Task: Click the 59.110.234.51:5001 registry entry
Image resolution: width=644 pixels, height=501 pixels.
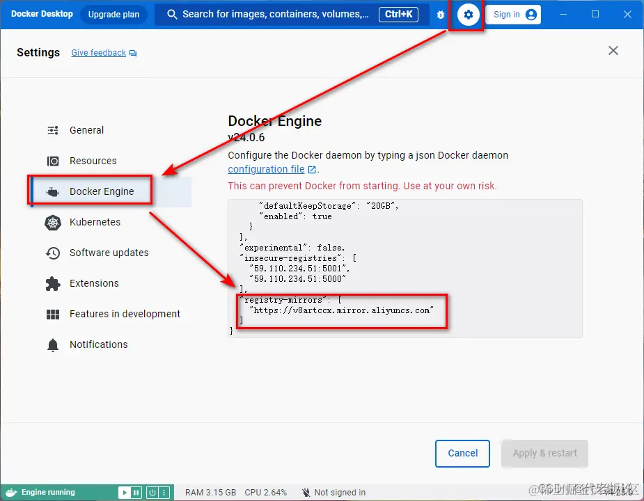Action: tap(299, 269)
